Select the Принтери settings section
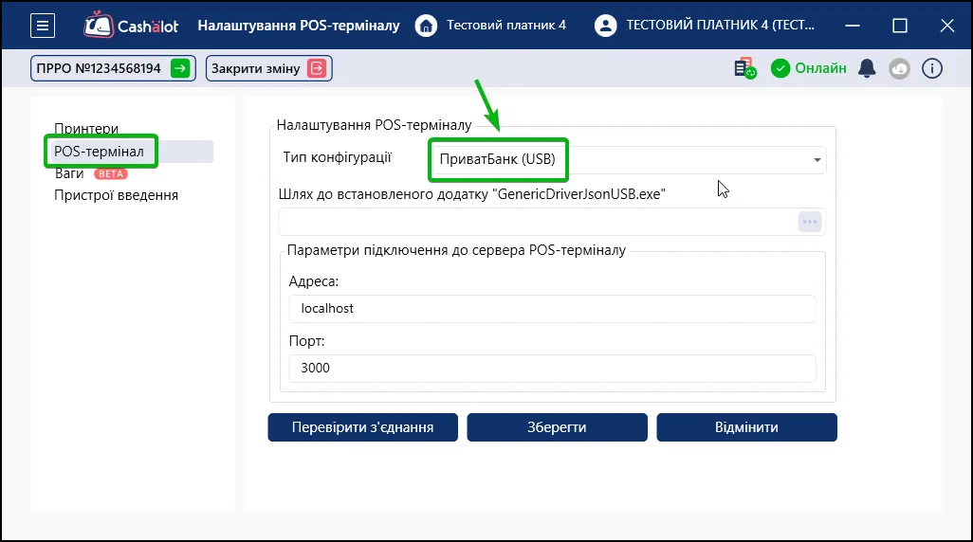The width and height of the screenshot is (973, 542). [x=86, y=128]
